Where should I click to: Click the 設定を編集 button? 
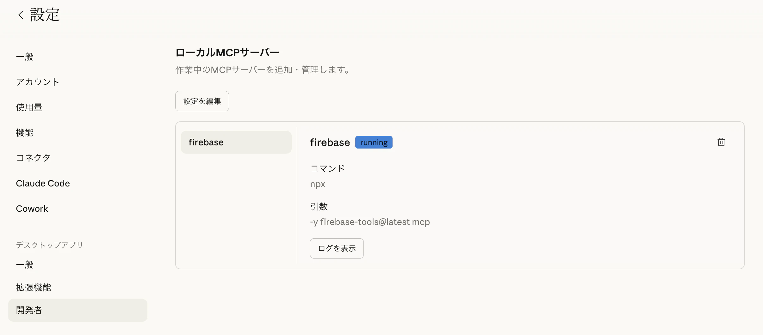202,101
